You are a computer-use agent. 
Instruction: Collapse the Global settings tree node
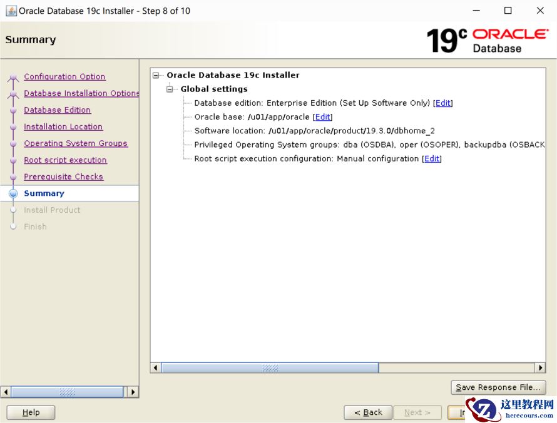click(170, 89)
